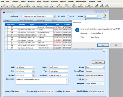Open the Reports menu
This screenshot has height=97, width=123.
63,2
